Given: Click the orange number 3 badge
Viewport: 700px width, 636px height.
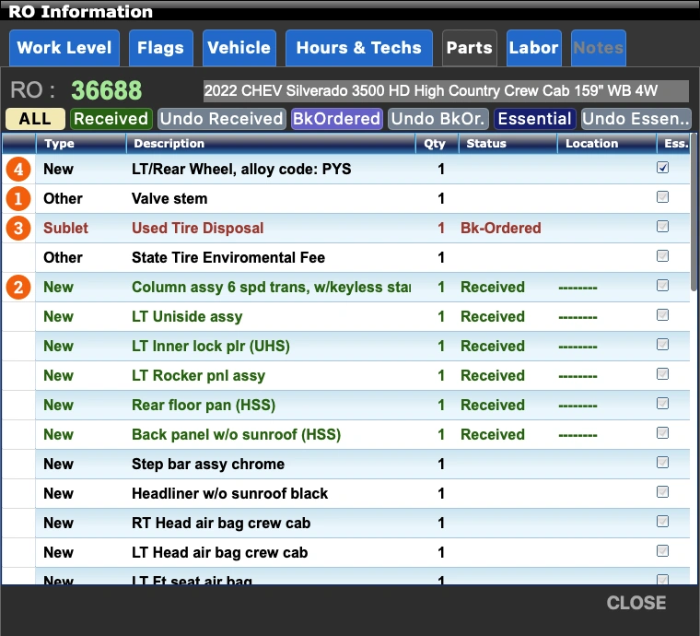Looking at the screenshot, I should [18, 229].
